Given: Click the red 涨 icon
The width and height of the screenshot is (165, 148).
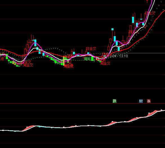Looking at the screenshot, I should tap(149, 101).
